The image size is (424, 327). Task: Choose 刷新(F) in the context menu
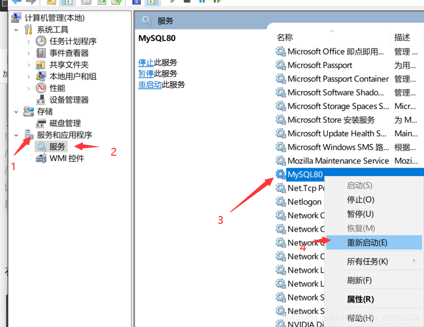click(x=373, y=280)
